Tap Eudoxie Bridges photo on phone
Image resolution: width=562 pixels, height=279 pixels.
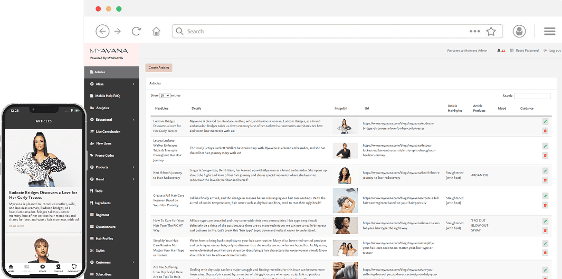coord(43,158)
